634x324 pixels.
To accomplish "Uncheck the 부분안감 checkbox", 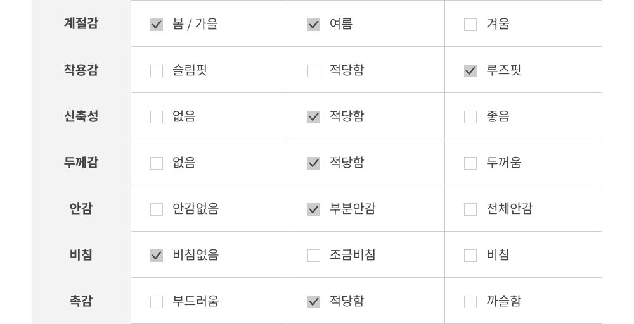I will coord(314,209).
